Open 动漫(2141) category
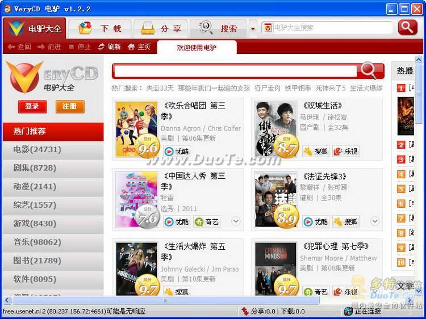The height and width of the screenshot is (319, 426). coord(53,187)
